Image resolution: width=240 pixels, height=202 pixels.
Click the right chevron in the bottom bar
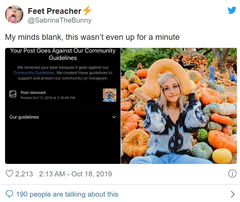point(232,194)
